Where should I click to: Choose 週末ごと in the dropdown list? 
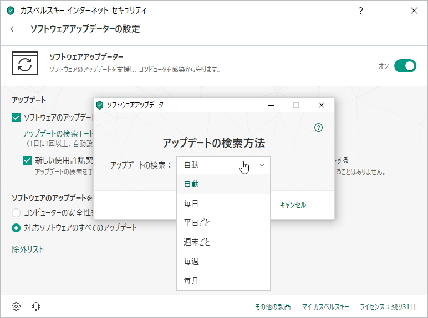tap(223, 242)
